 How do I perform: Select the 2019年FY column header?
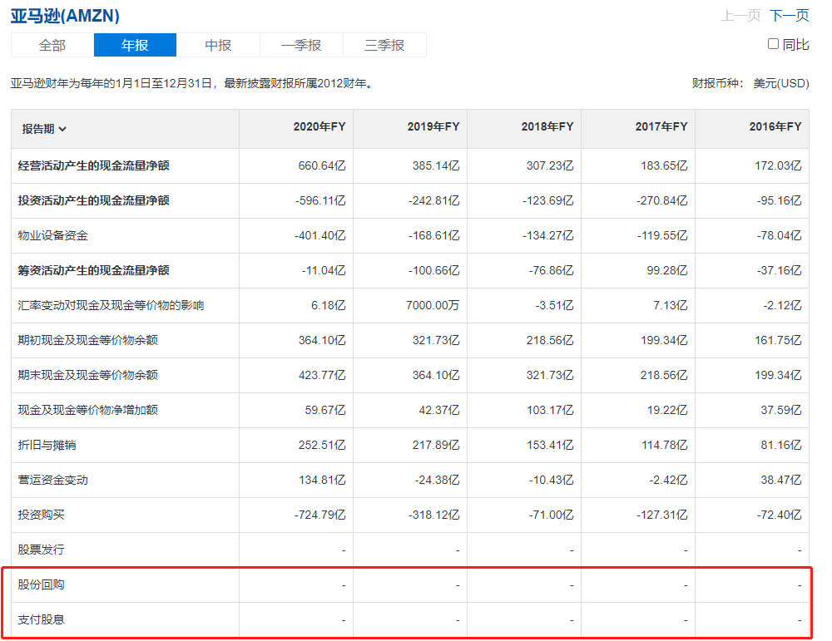point(433,126)
